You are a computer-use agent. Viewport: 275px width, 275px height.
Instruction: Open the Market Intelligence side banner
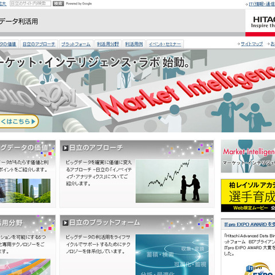click(x=248, y=156)
